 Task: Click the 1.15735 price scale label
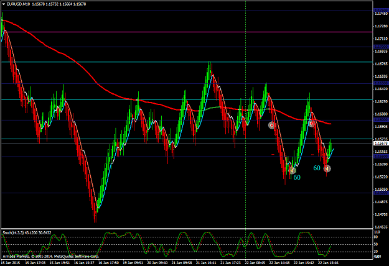382,139
